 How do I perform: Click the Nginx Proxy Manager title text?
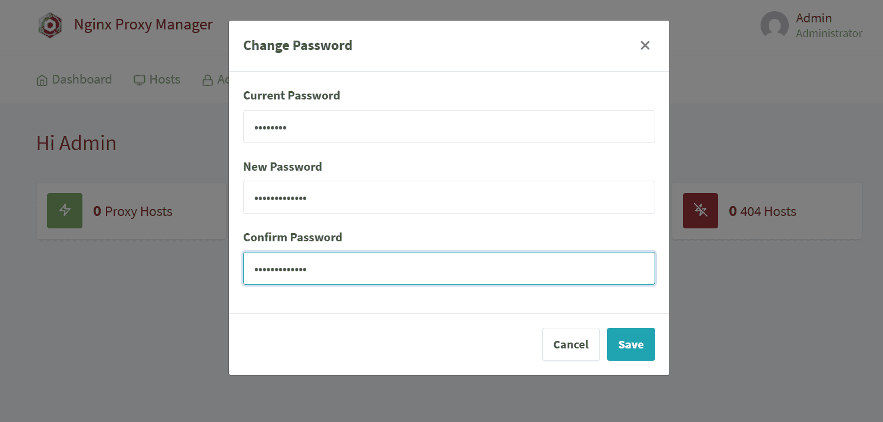(x=143, y=25)
